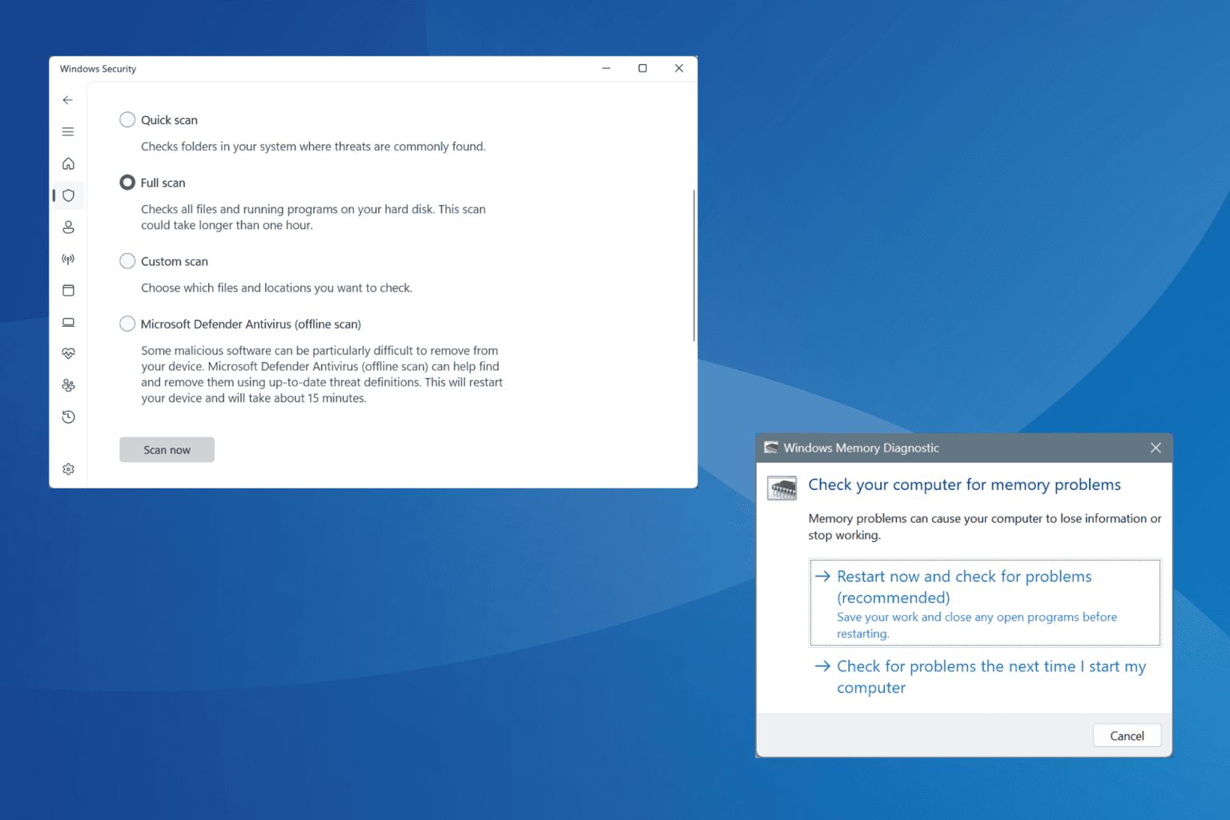Click the 'Windows Memory Diagnostic' title text
Screen dimensions: 1230x820
point(861,448)
